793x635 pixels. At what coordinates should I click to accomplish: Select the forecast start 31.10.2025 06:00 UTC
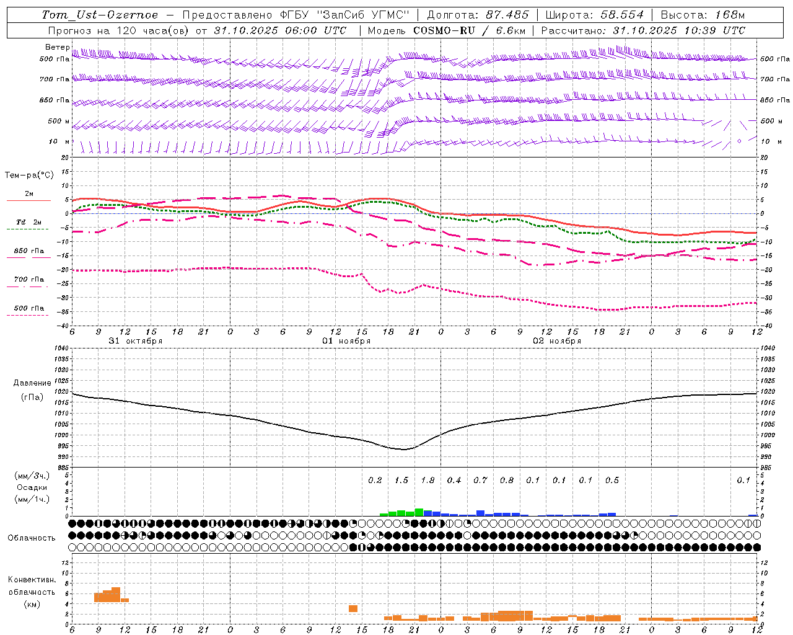[x=281, y=30]
